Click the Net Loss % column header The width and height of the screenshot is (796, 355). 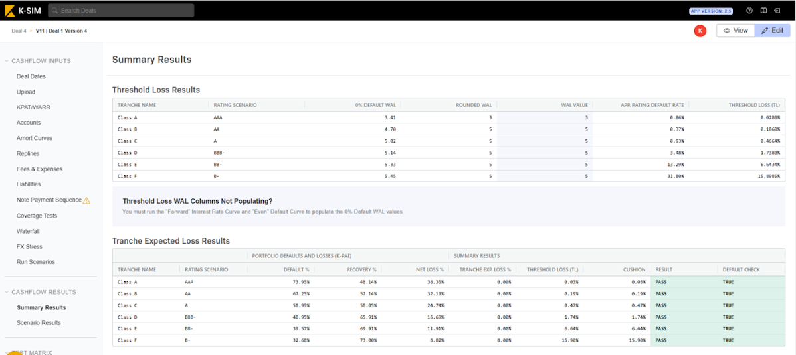pyautogui.click(x=429, y=270)
